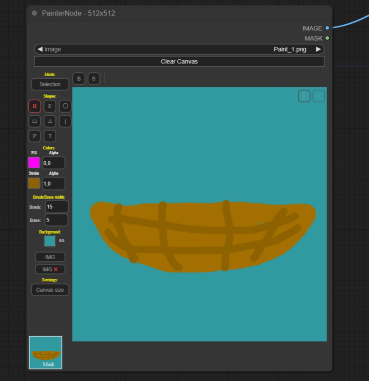Viewport: 369px width, 381px height.
Task: Select the Brush (B) shape tool
Action: click(35, 106)
